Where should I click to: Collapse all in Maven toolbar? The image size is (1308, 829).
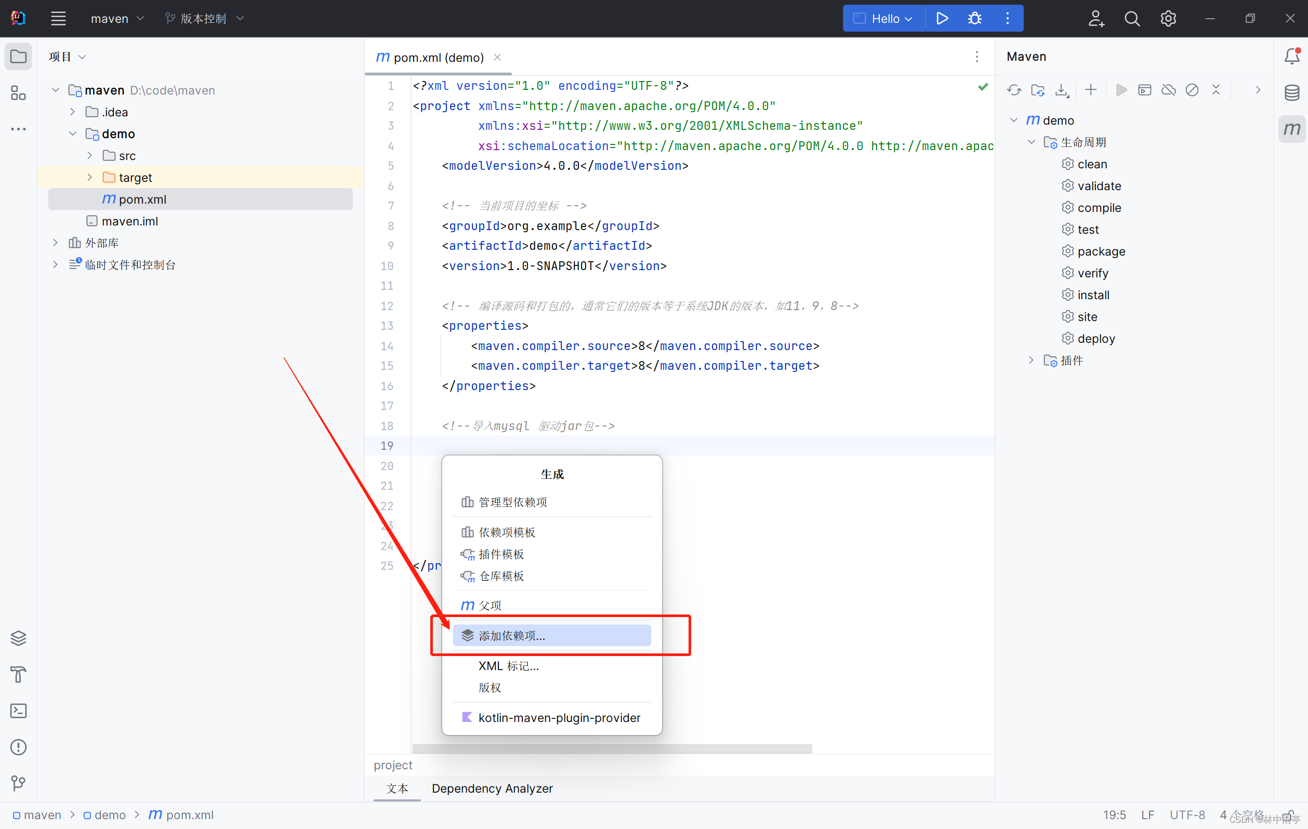[x=1215, y=90]
